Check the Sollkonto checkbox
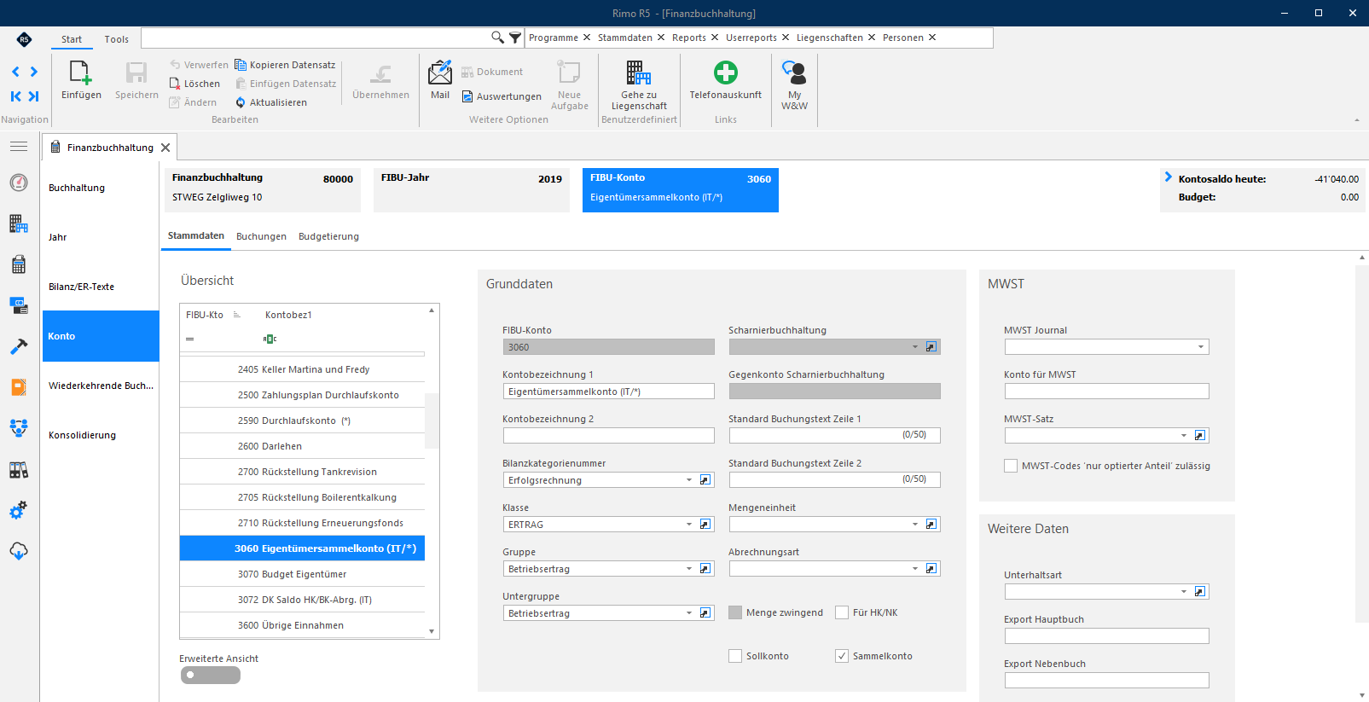Image resolution: width=1369 pixels, height=702 pixels. pyautogui.click(x=735, y=656)
